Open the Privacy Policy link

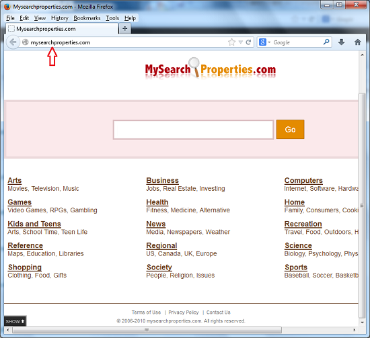coord(184,312)
